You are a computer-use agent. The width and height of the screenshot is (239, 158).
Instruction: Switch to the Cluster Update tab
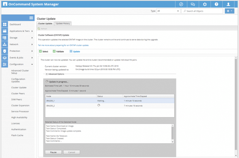pos(45,24)
